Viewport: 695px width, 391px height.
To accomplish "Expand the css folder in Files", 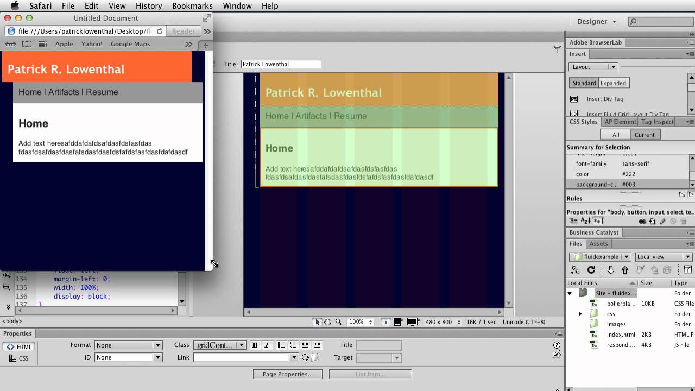I will click(x=580, y=314).
